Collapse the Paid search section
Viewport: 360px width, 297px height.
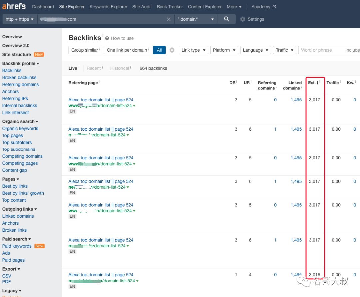[17, 239]
